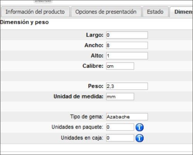Click the Peso label text
This screenshot has height=155, width=193.
tap(96, 86)
